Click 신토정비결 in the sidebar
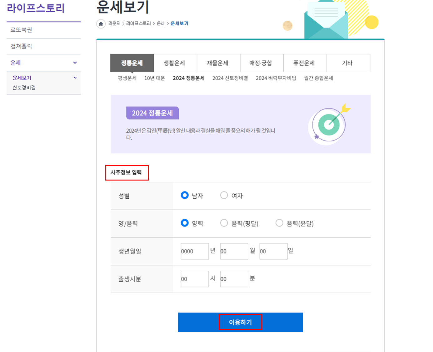 pyautogui.click(x=23, y=88)
